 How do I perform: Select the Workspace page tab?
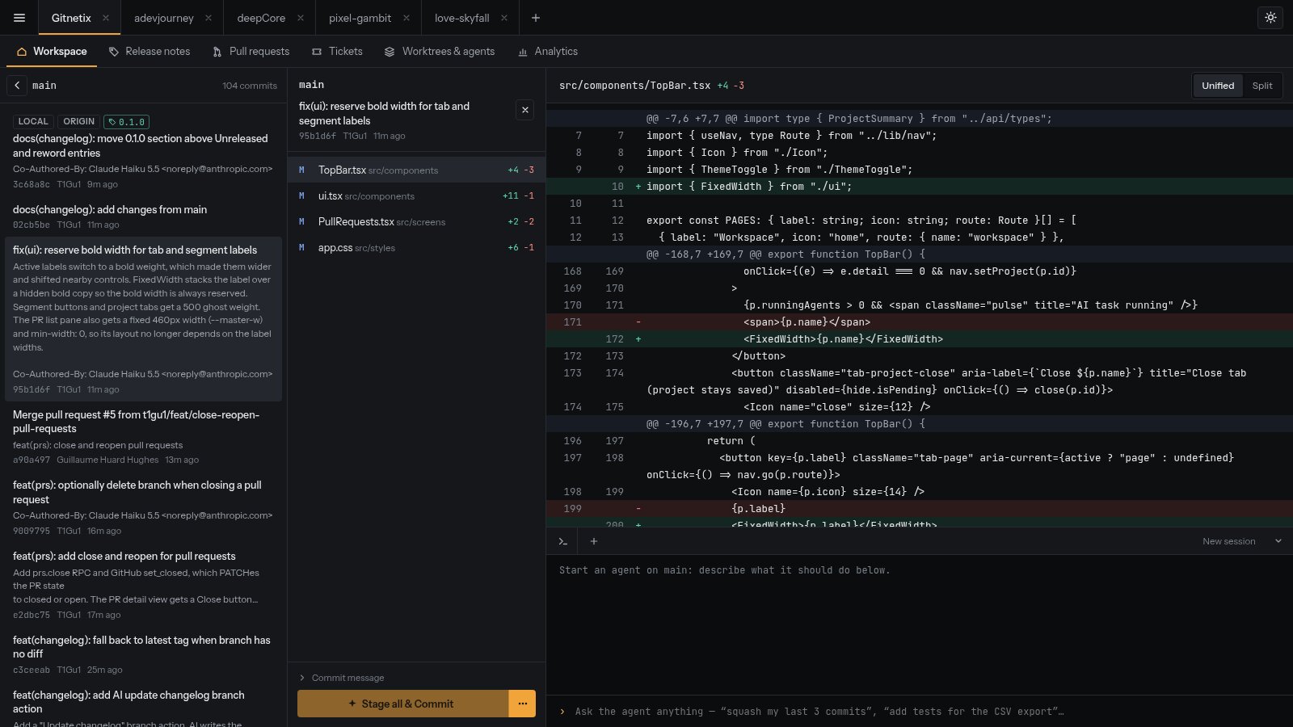click(x=52, y=51)
